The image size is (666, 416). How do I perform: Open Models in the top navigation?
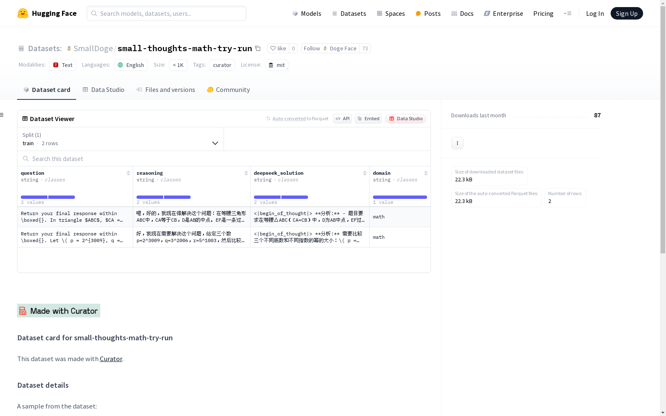tap(307, 13)
